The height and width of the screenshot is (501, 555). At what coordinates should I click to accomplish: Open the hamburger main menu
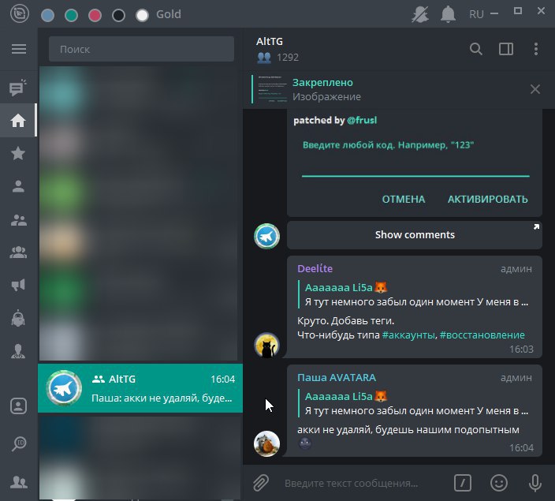(19, 49)
